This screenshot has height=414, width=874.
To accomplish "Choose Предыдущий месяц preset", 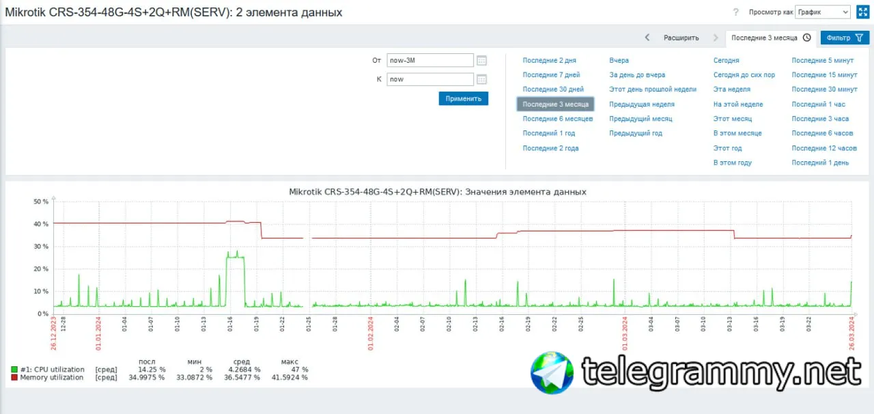I will (640, 119).
